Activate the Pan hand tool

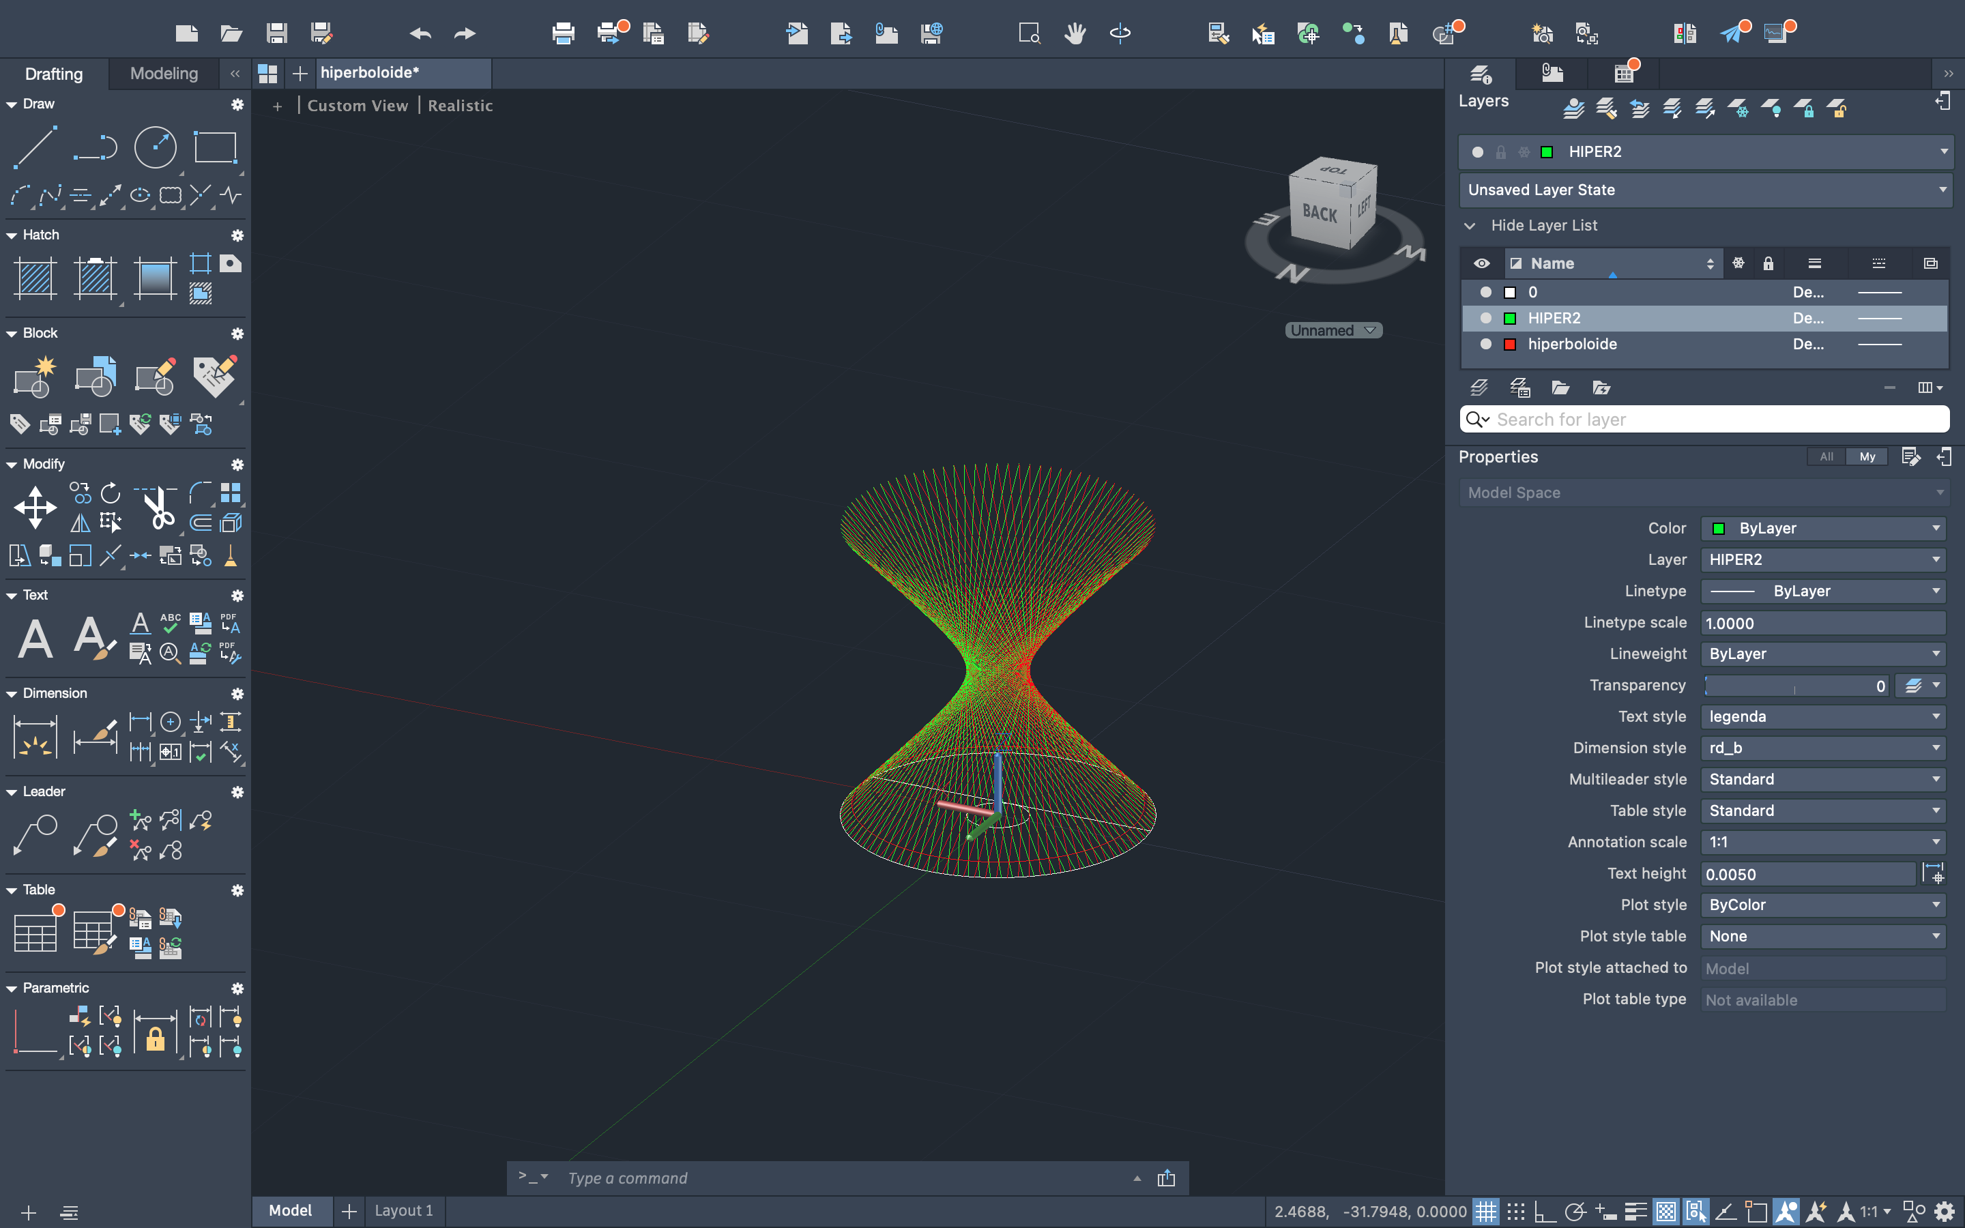pos(1075,33)
